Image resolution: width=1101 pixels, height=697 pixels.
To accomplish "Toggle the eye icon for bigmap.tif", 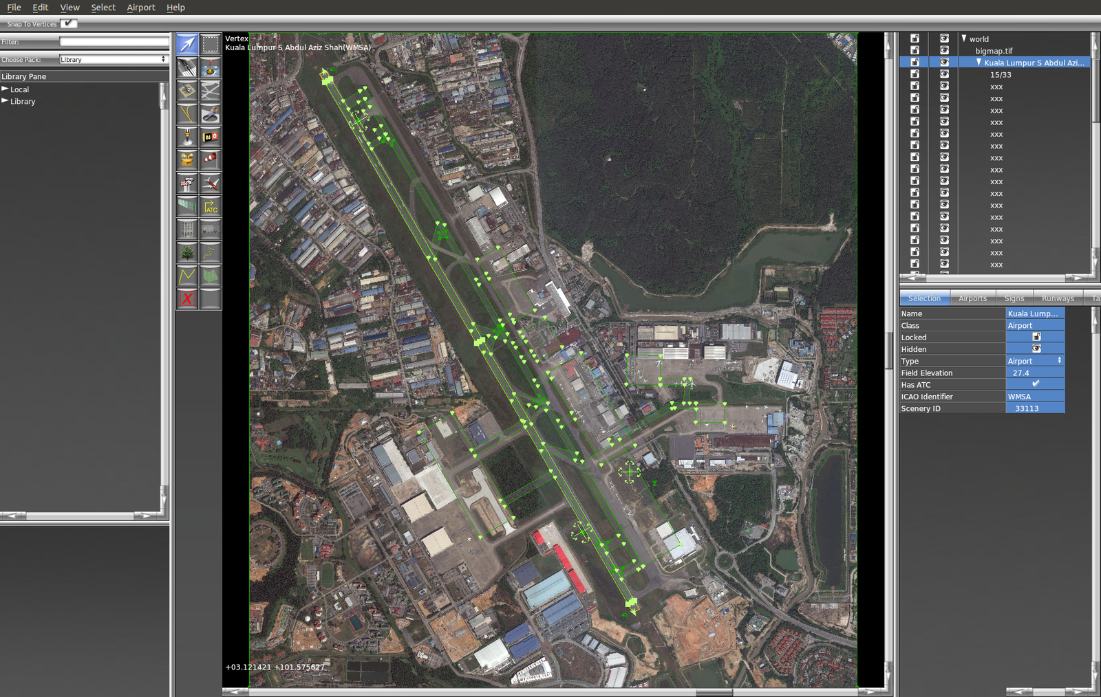I will [944, 50].
